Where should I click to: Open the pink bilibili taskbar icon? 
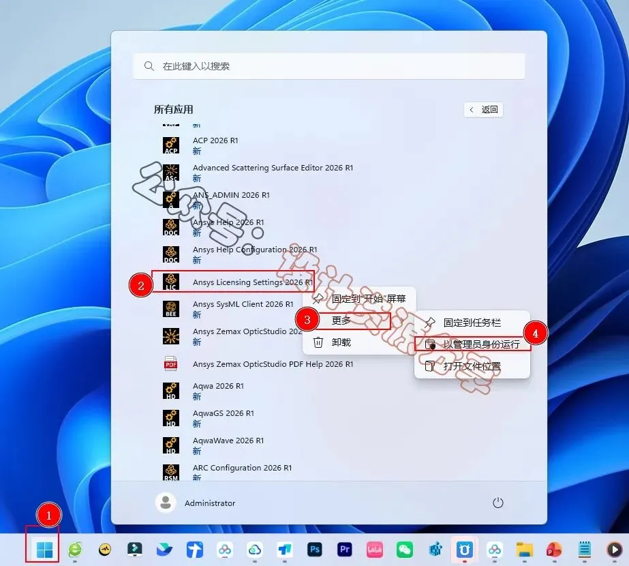point(375,550)
